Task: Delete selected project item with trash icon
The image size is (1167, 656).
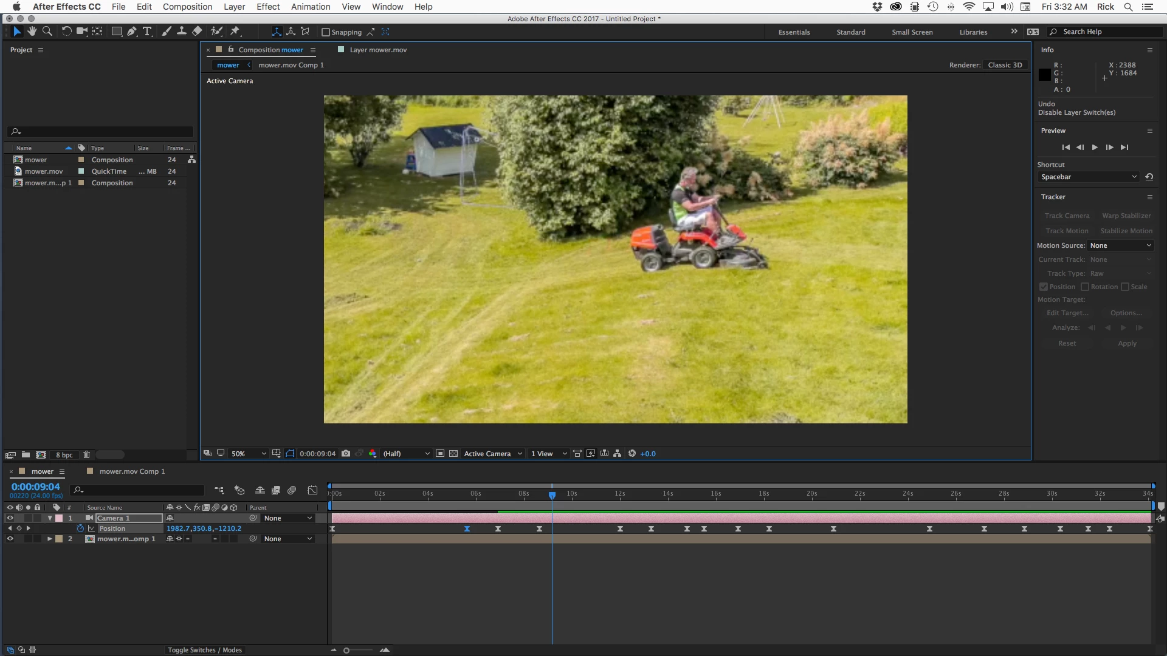Action: pos(86,455)
